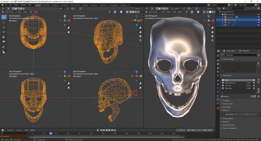
Task: Expand the Geometry Data panel
Action: pyautogui.click(x=228, y=125)
